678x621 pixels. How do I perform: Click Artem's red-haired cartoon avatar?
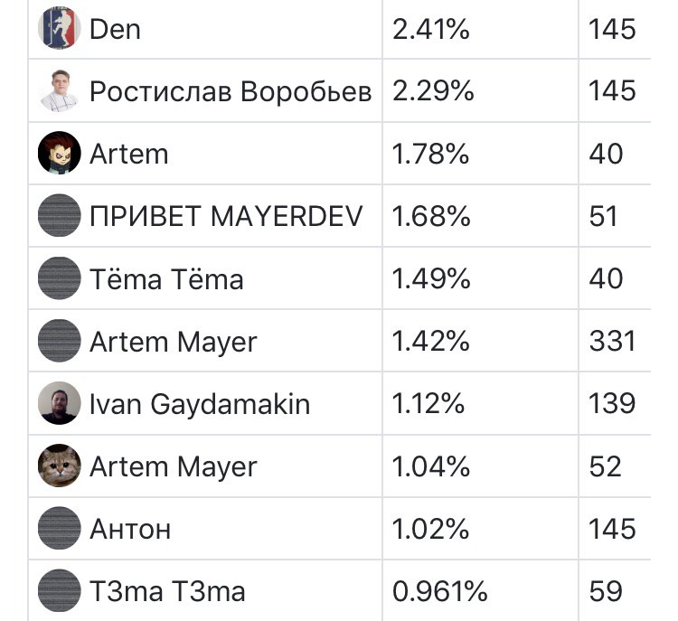(60, 153)
